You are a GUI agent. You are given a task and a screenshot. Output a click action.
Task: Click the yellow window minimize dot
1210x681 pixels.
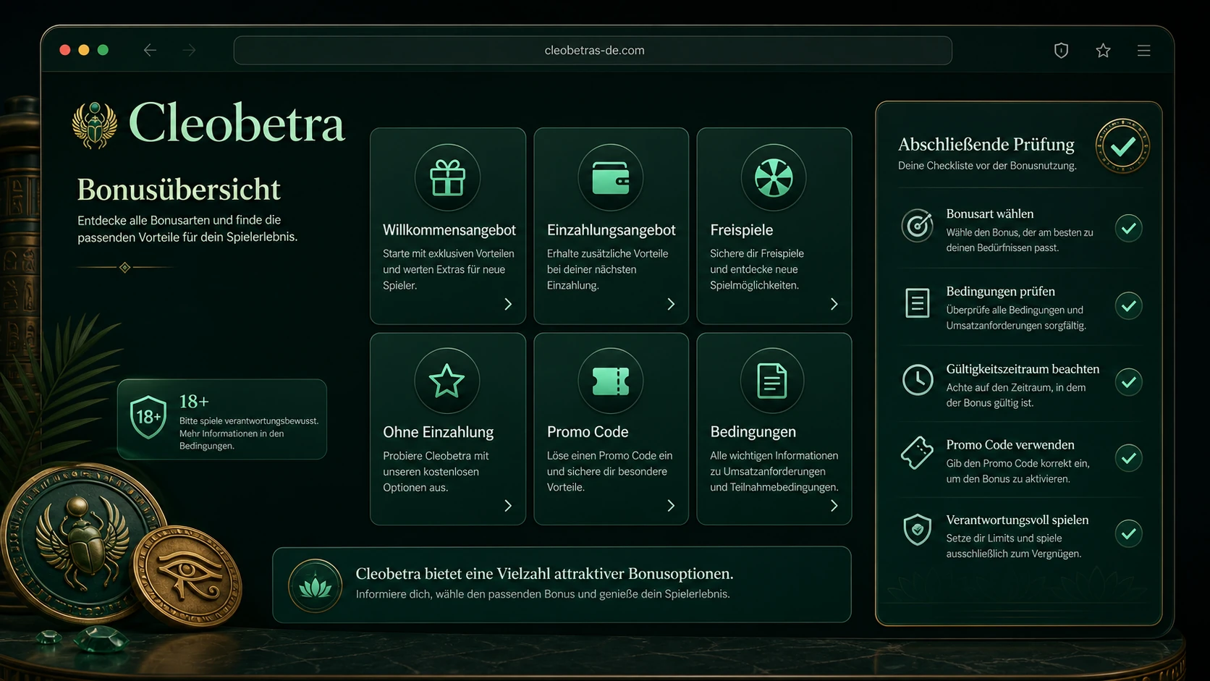84,50
